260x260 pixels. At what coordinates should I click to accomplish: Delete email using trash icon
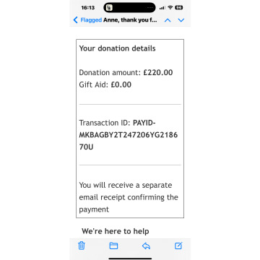pyautogui.click(x=82, y=246)
